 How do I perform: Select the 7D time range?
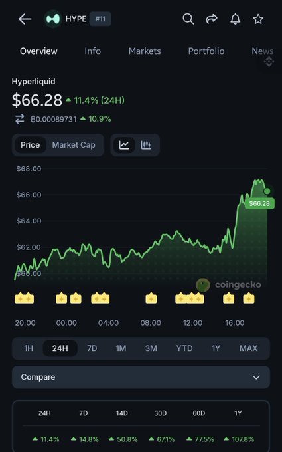pyautogui.click(x=92, y=348)
